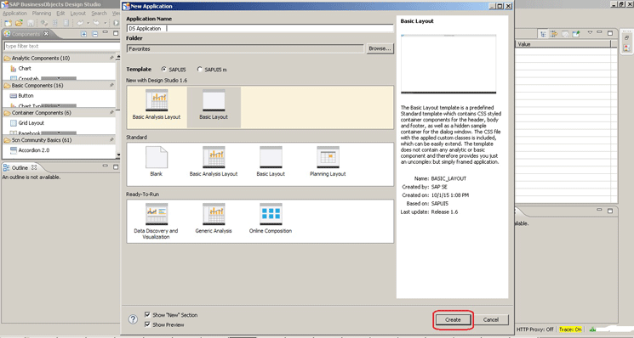Choose the Generic Analysis template icon
The width and height of the screenshot is (634, 338).
pos(214,214)
